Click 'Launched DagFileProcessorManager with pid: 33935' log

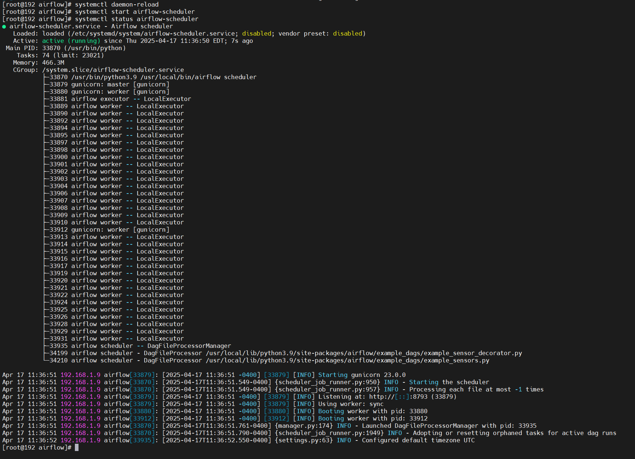pyautogui.click(x=449, y=426)
